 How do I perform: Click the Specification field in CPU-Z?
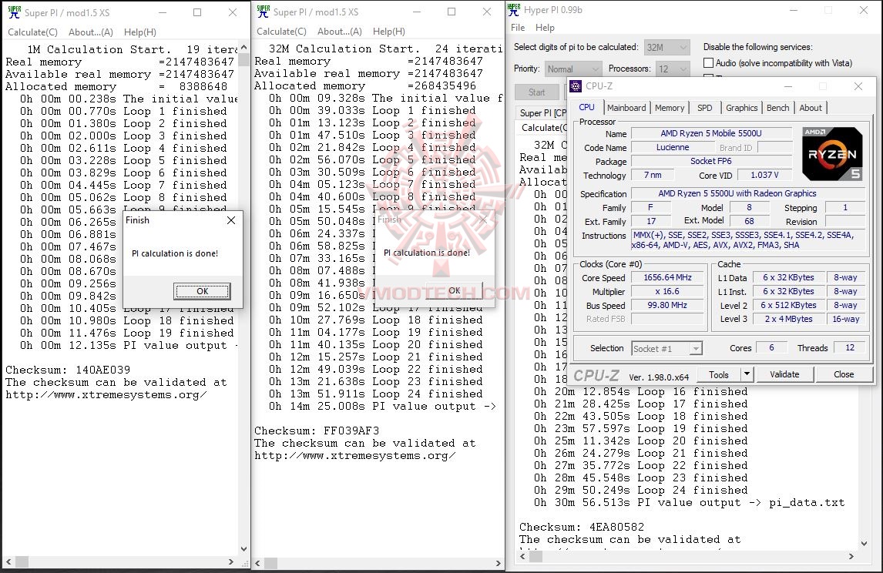(x=748, y=193)
